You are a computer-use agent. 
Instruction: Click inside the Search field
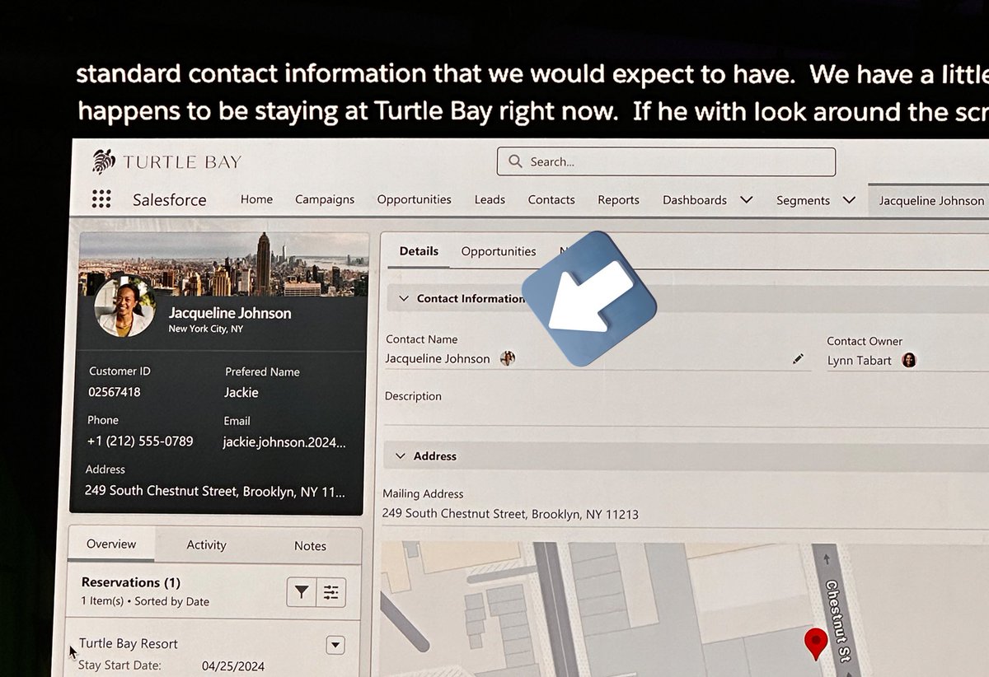tap(666, 161)
